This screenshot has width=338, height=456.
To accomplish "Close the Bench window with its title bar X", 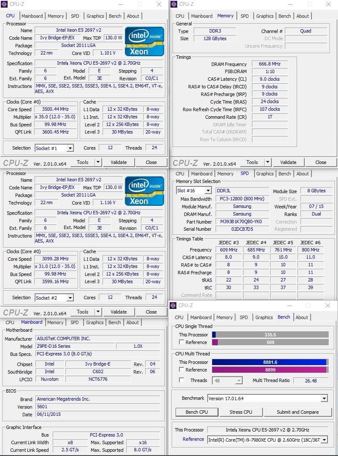I will (x=328, y=306).
